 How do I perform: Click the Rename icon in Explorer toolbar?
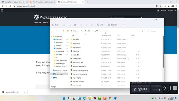81,25
